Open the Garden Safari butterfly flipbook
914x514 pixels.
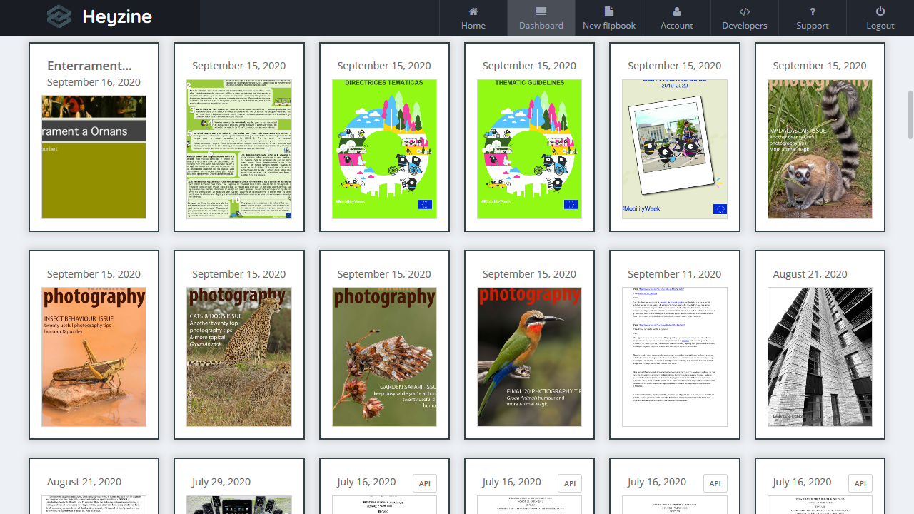point(384,357)
